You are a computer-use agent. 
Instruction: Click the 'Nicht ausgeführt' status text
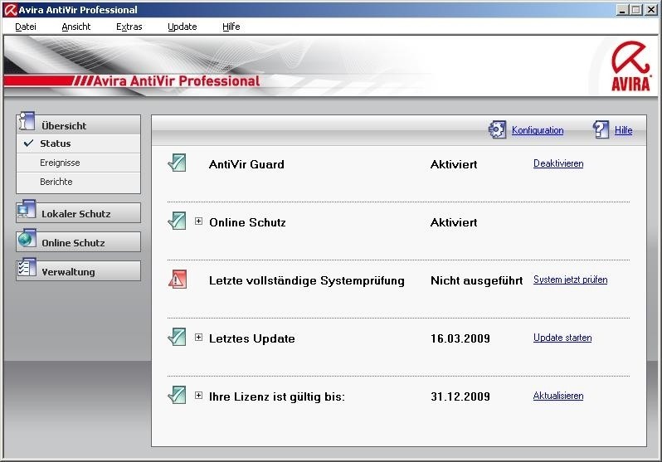click(x=477, y=281)
